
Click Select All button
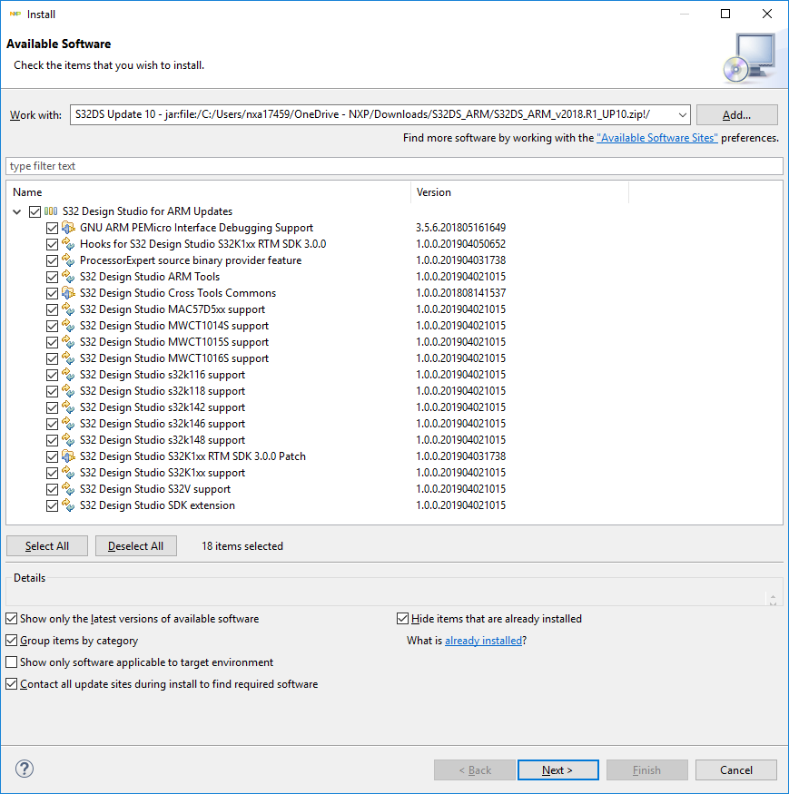[47, 546]
